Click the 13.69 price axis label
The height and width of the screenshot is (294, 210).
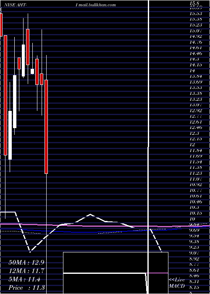[x=196, y=82]
